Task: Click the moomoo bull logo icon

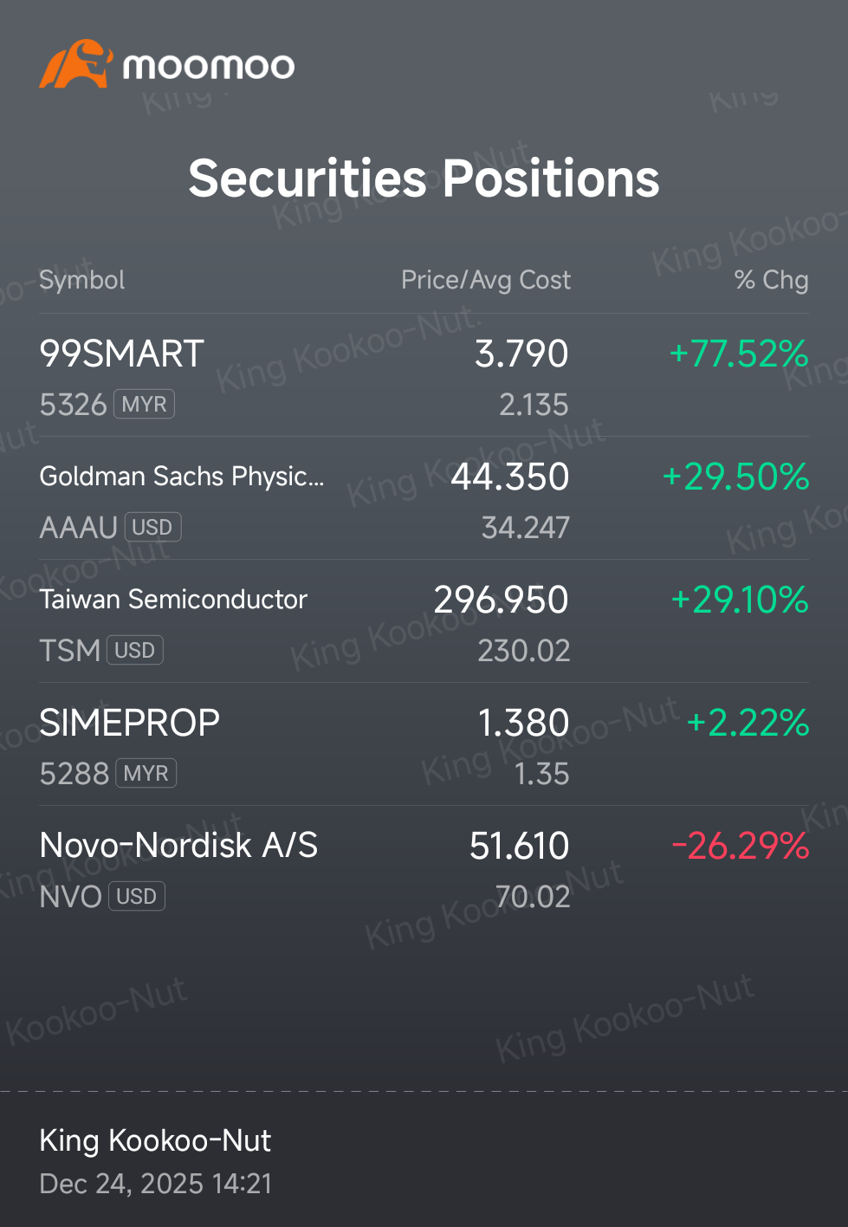Action: 75,63
